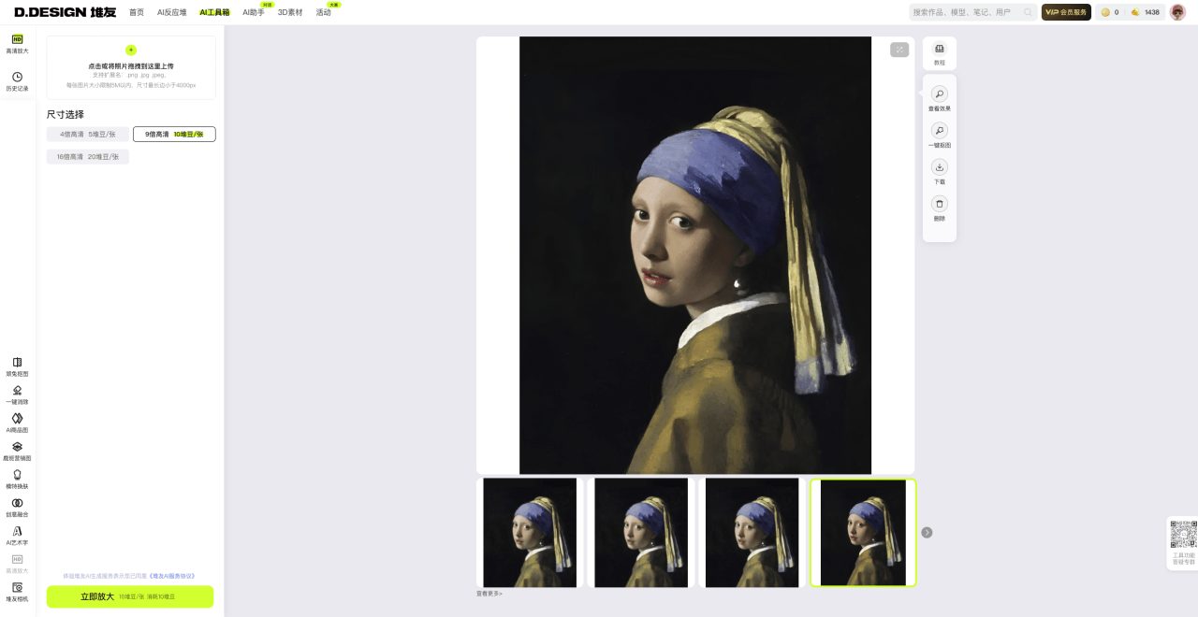Click the 删除 delete trash icon
1198x617 pixels.
940,204
